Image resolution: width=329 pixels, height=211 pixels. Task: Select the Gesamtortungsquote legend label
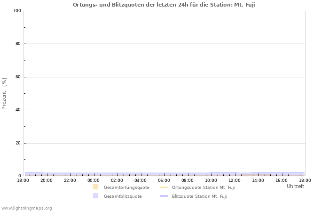(x=126, y=188)
